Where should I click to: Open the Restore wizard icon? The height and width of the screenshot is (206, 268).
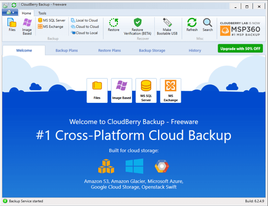113,25
